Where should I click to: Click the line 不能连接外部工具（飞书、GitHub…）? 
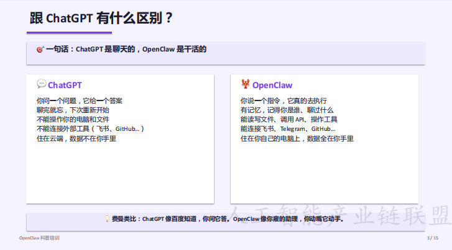click(90, 128)
